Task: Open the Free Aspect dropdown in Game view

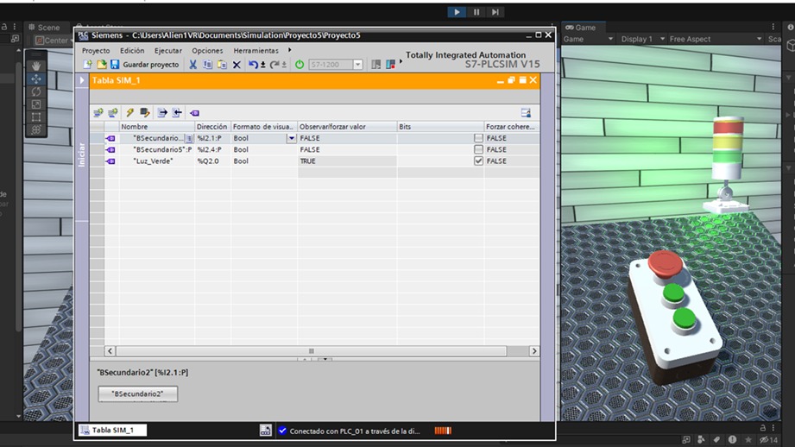Action: click(716, 39)
